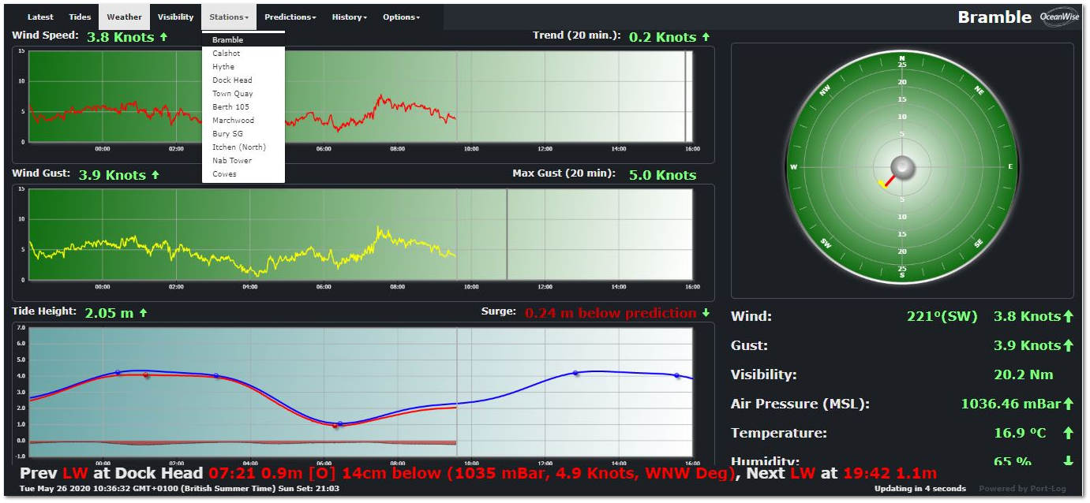Click the up arrow beside Temperature reading
Screen dimensions: 1090x503
tap(1068, 433)
